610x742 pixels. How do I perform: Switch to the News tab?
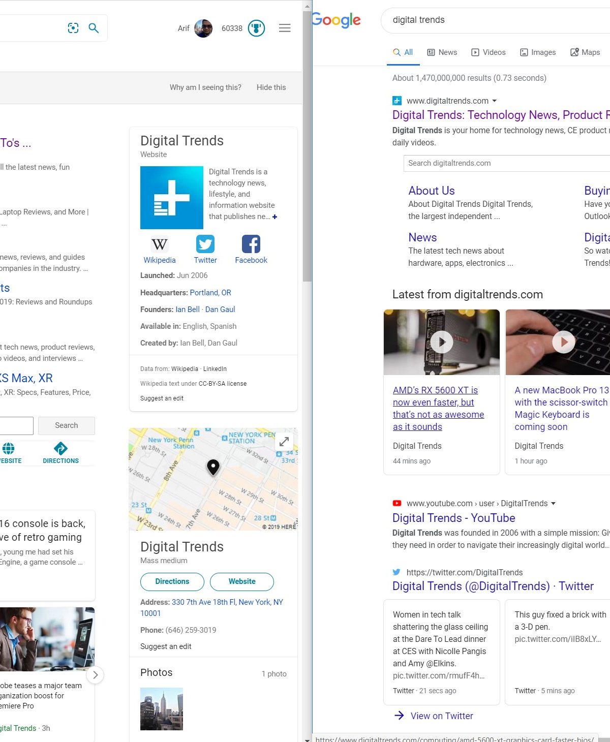point(442,52)
